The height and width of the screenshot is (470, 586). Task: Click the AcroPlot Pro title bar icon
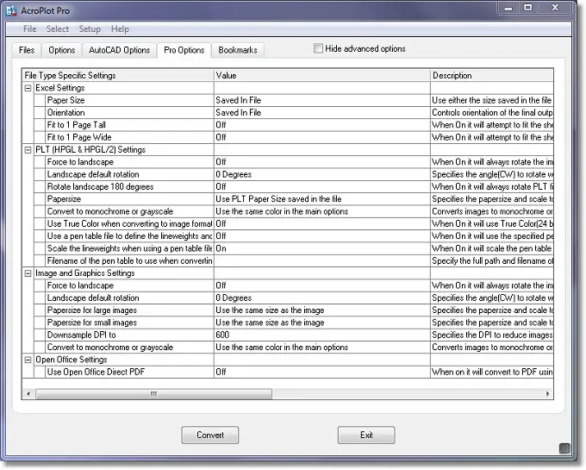click(x=11, y=10)
